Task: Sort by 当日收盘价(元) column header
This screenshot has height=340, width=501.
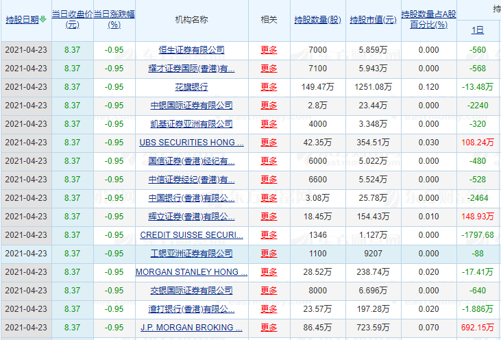Action: pos(72,19)
